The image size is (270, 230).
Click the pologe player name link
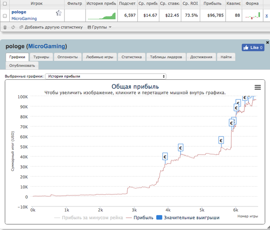click(19, 12)
